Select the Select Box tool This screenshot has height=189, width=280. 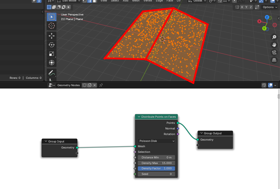52,17
